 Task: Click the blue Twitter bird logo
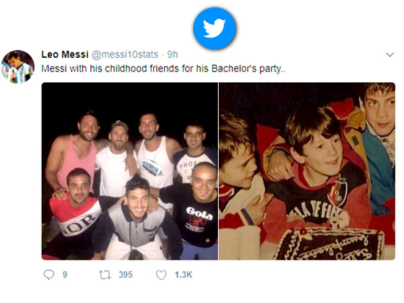[x=214, y=28]
